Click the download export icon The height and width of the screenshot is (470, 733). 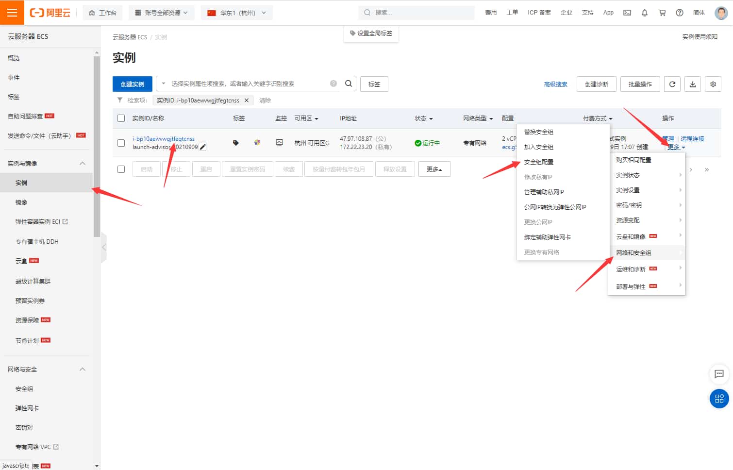point(693,84)
